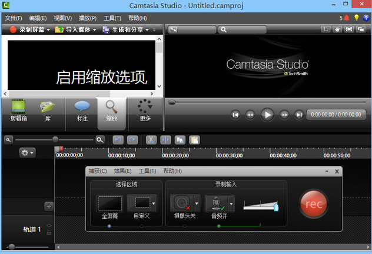The image size is (372, 254).
Task: Click the tutorial video thumbnail
Action: click(81, 65)
